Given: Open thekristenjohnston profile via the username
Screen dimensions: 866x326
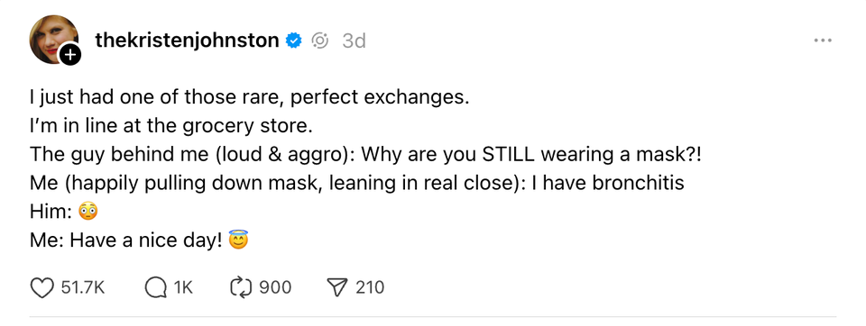Looking at the screenshot, I should [187, 41].
